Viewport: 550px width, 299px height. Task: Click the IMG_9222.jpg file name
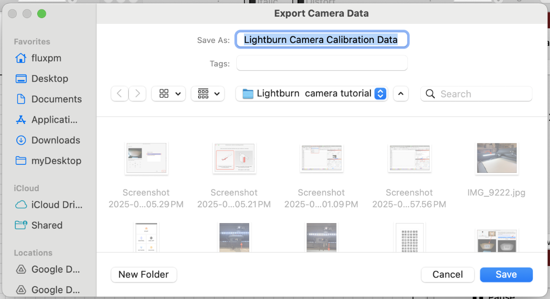point(497,192)
